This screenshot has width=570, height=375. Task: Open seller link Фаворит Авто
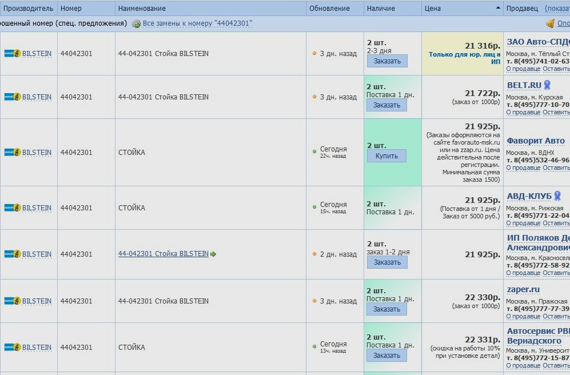(536, 141)
